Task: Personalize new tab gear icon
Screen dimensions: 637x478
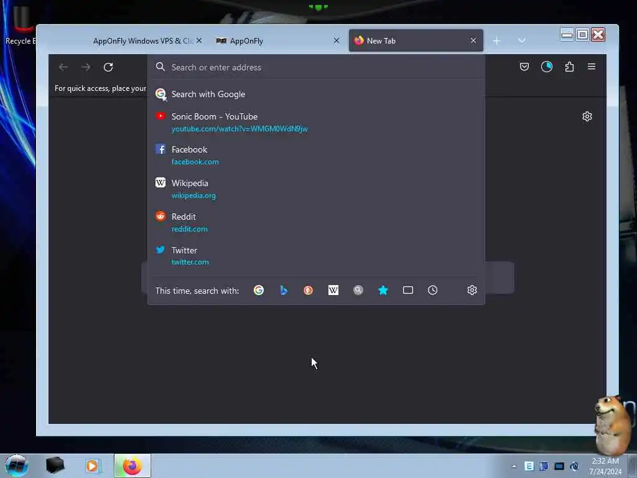Action: point(587,116)
